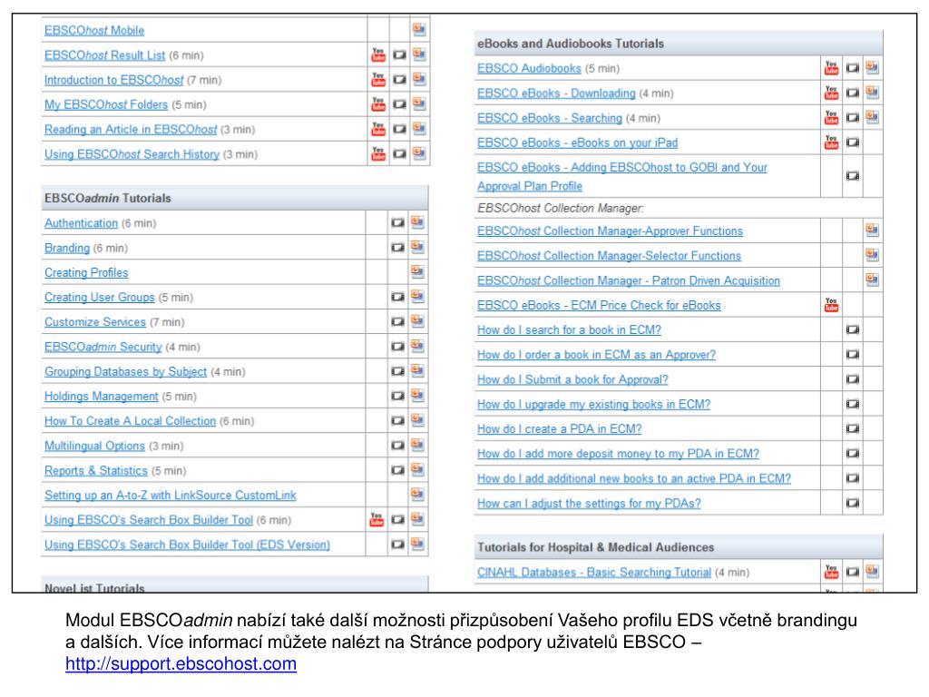
Task: Follow the Multilingual Options link
Action: (94, 446)
